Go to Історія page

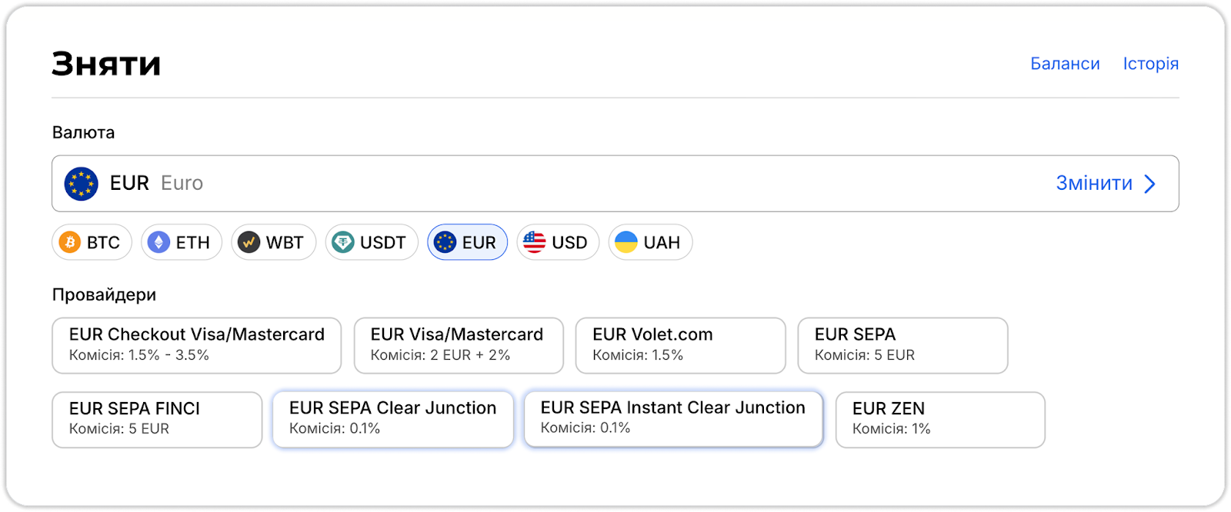[1150, 64]
